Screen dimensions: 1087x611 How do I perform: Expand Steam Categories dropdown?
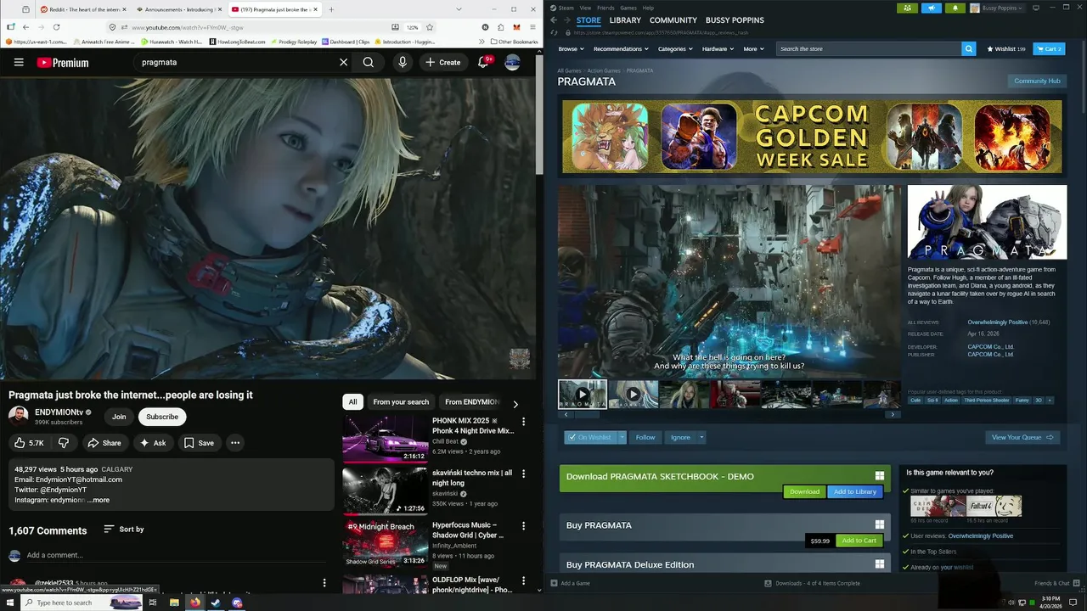[674, 49]
